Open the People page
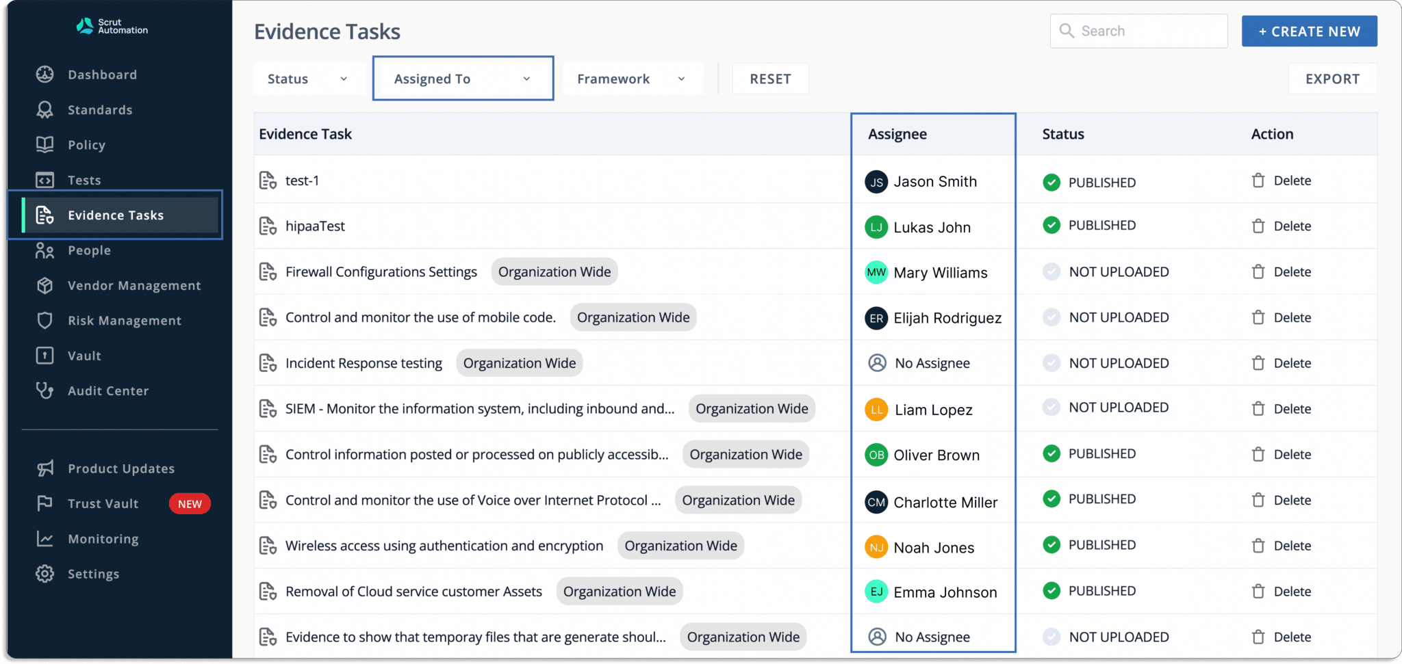This screenshot has width=1402, height=664. click(x=89, y=250)
